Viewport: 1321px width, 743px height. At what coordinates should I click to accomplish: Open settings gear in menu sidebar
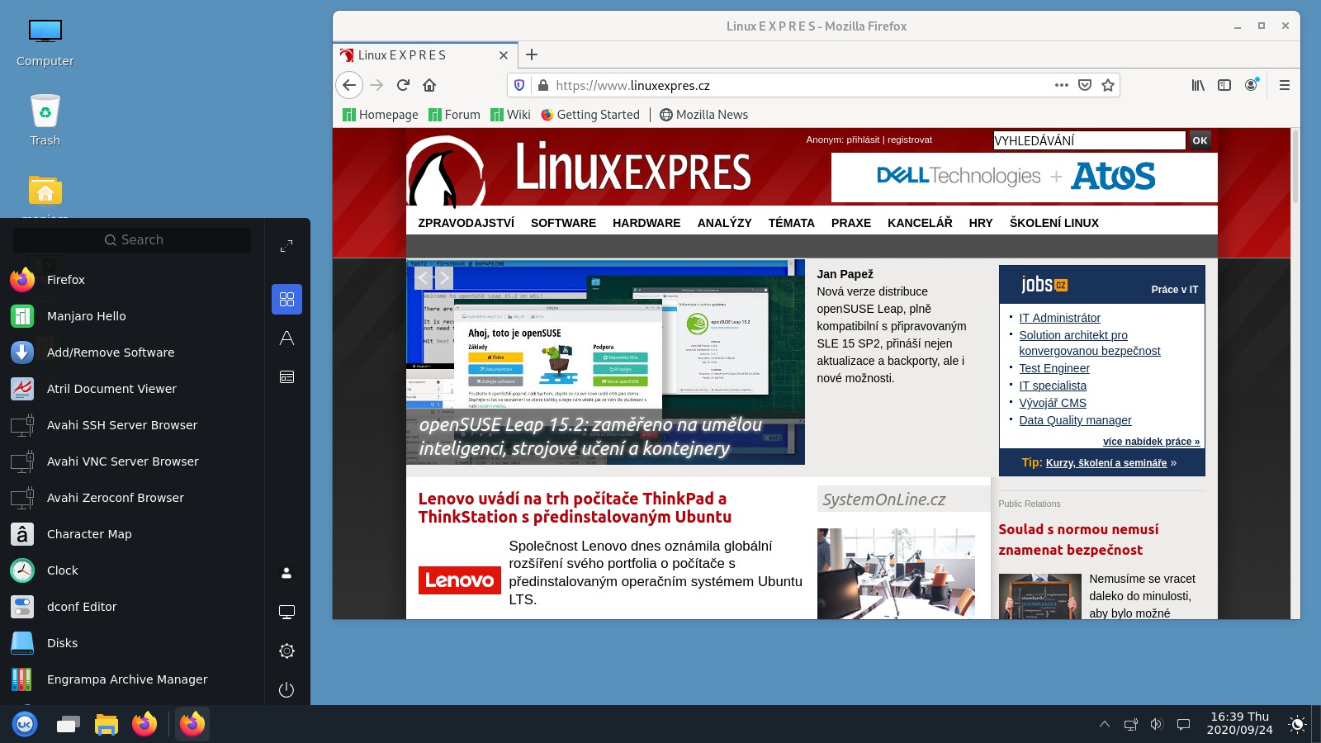click(x=286, y=651)
